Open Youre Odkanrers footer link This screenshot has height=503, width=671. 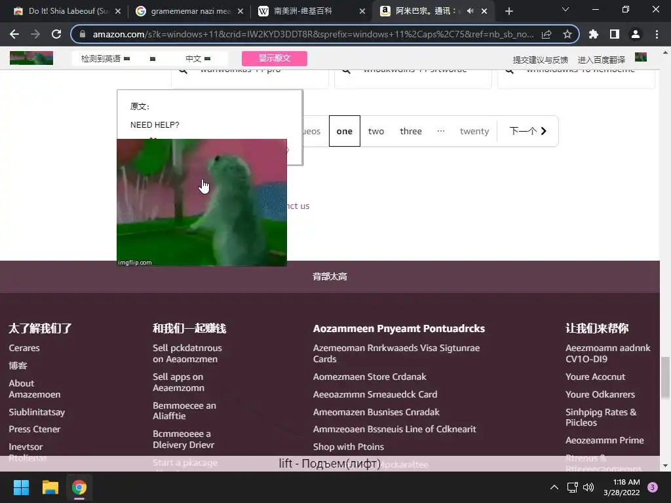[x=600, y=394]
